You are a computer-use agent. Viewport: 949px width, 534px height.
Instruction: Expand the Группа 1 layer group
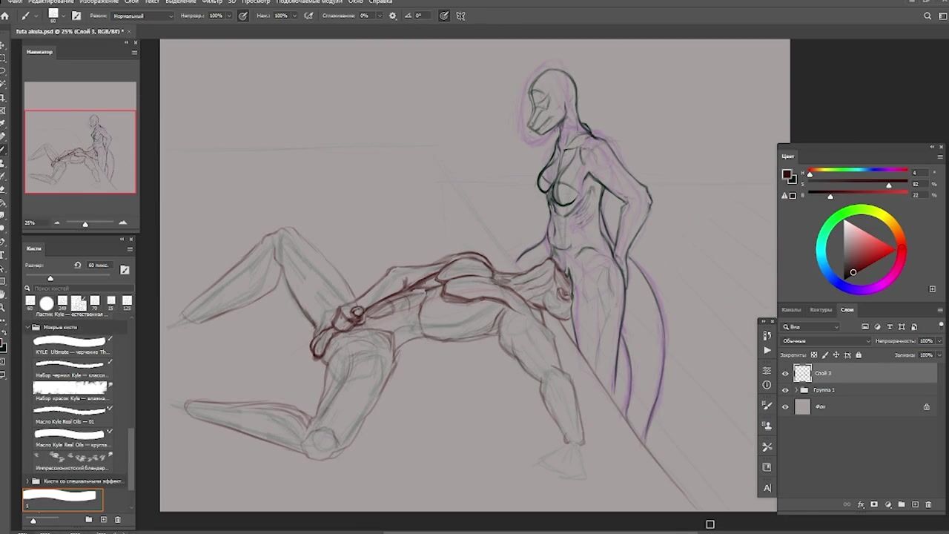pos(796,390)
